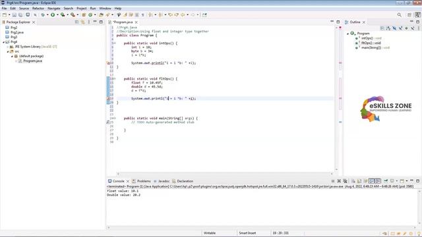Open the Navigate menu
The width and height of the screenshot is (422, 237).
click(x=54, y=9)
